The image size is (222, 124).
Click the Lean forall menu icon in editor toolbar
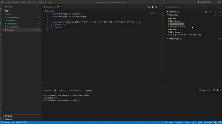coord(152,7)
